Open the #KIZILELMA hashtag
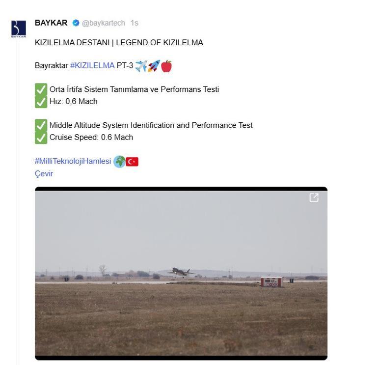The image size is (378, 365). click(92, 66)
